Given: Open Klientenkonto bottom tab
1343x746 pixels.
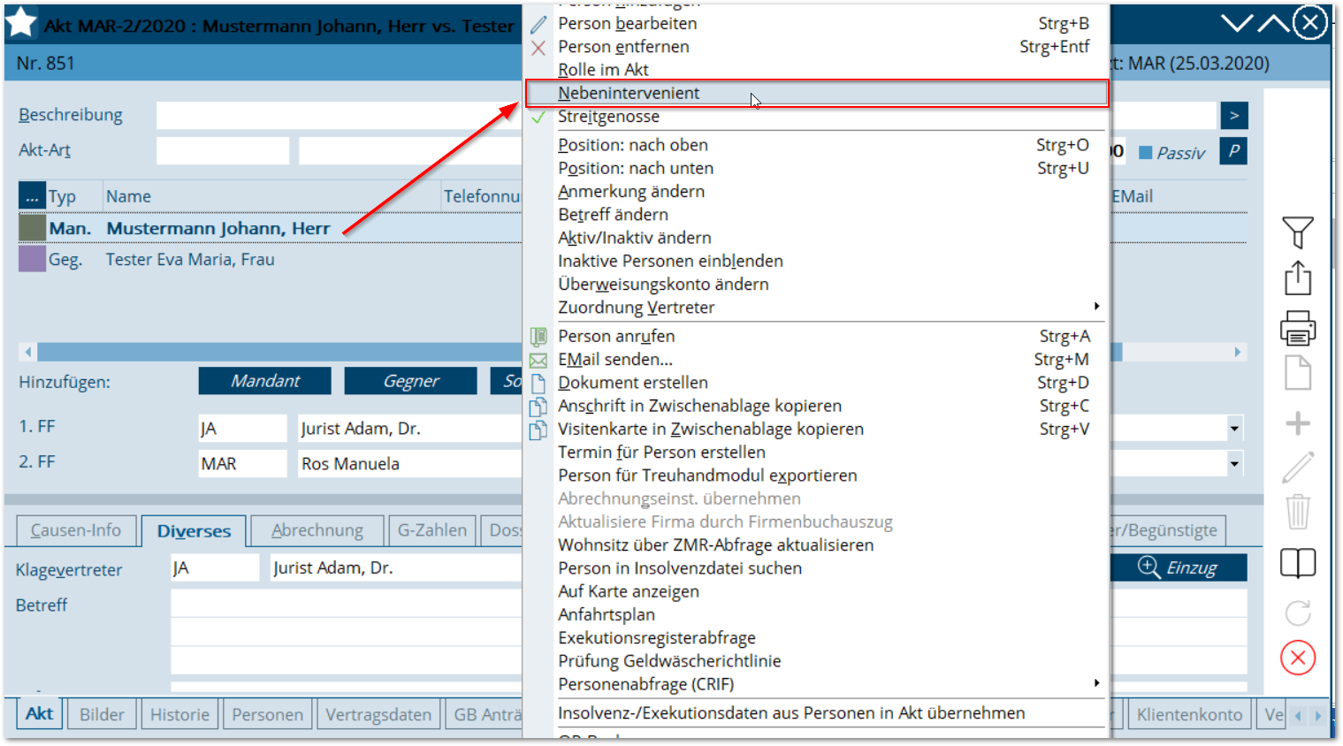Looking at the screenshot, I should [1189, 714].
